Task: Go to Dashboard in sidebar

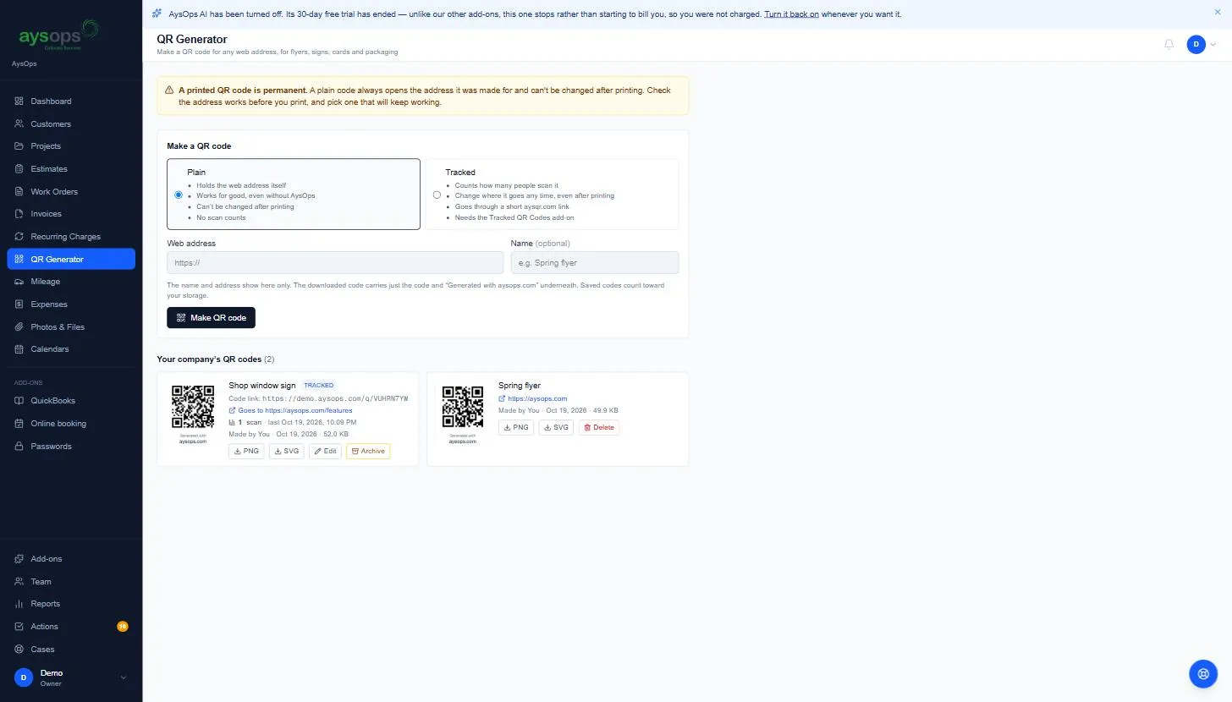Action: pos(71,101)
